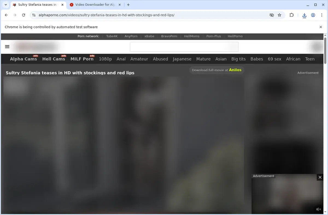This screenshot has height=215, width=328.
Task: Select the Japanese category
Action: tap(182, 59)
